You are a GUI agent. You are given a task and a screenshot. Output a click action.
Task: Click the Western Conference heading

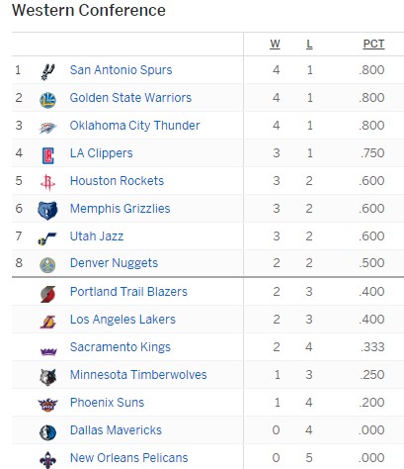tap(89, 10)
